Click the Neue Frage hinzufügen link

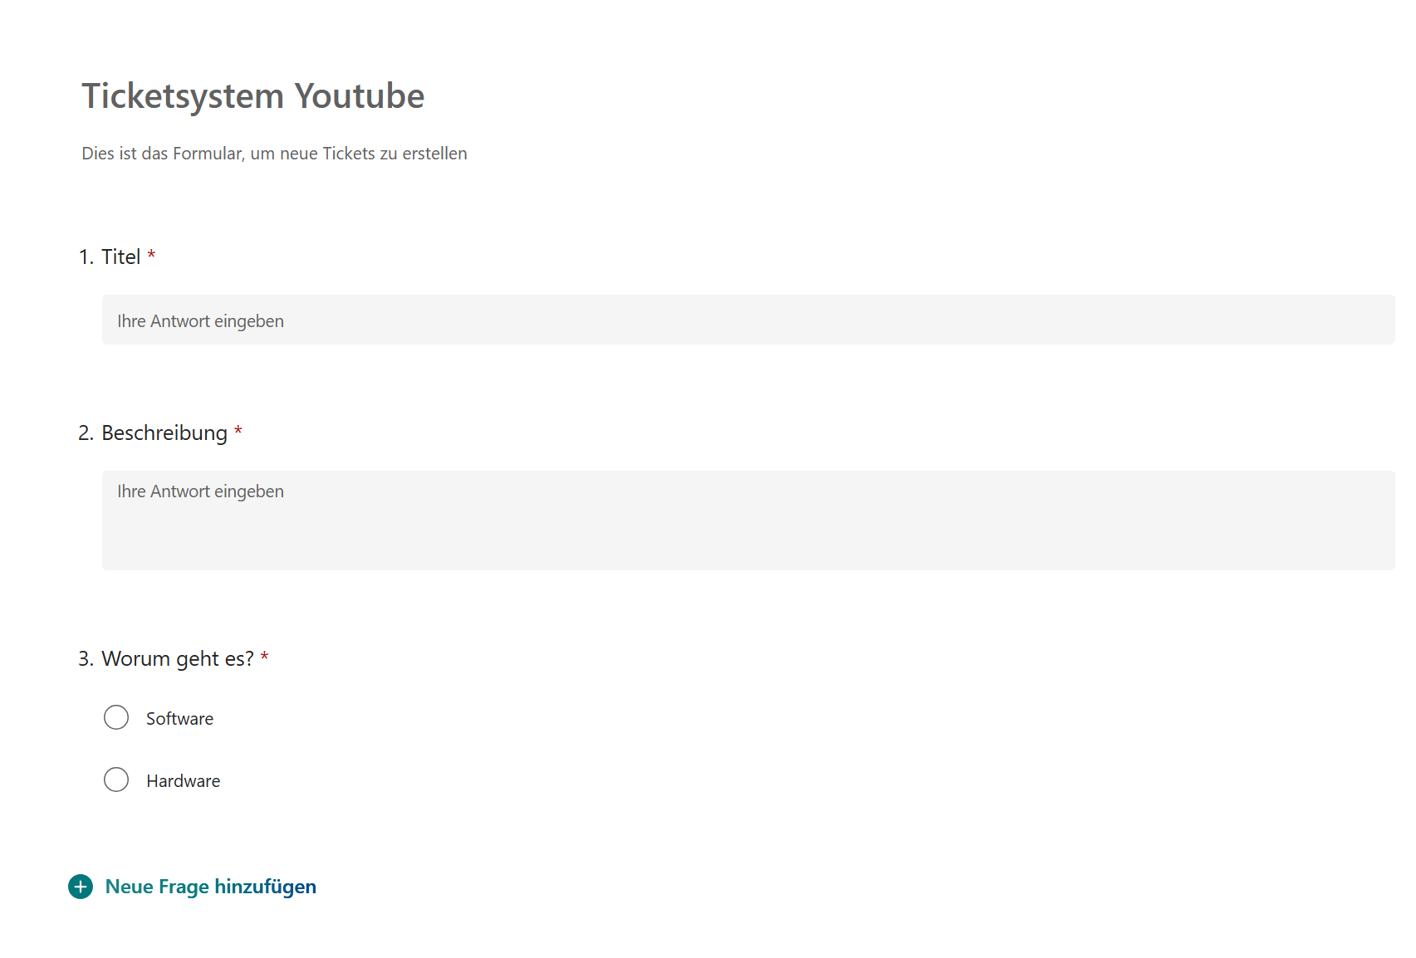pyautogui.click(x=210, y=887)
